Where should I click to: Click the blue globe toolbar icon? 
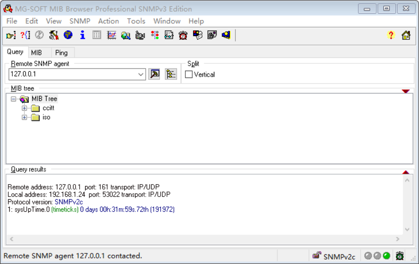pyautogui.click(x=68, y=35)
